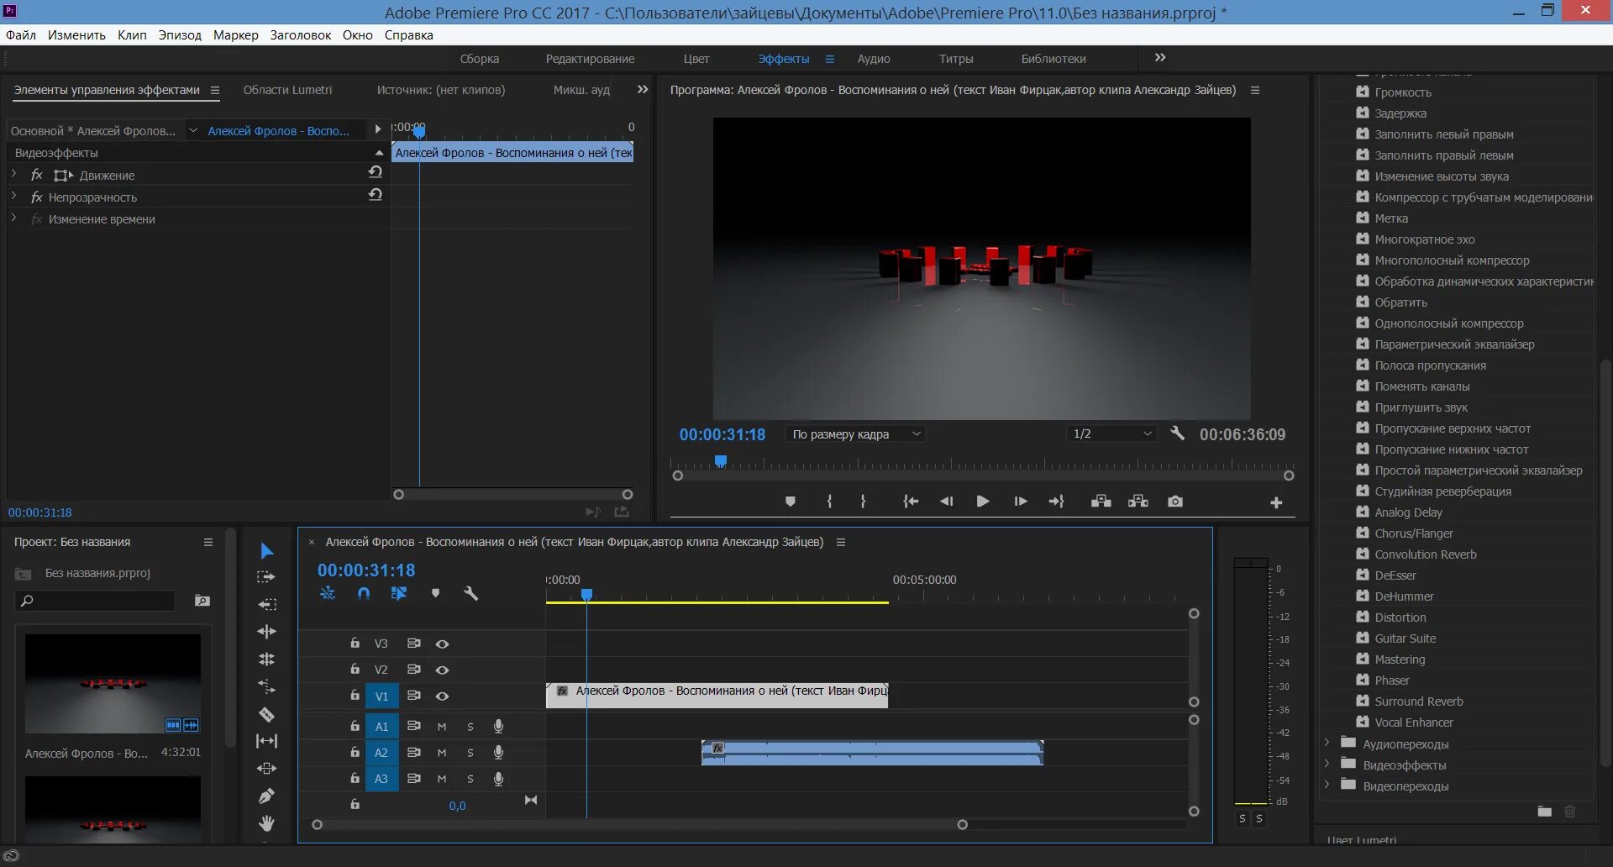Toggle Snap magnet in timeline
The height and width of the screenshot is (867, 1613).
click(363, 593)
